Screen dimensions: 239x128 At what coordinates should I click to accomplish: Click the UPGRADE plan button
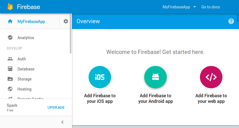pos(56,107)
